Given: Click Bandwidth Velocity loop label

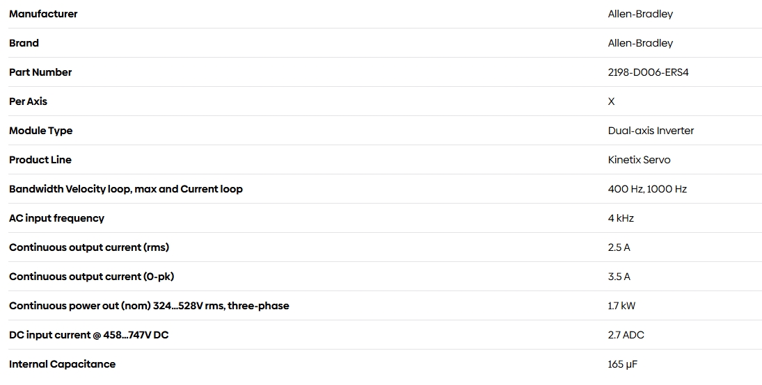Looking at the screenshot, I should coord(126,189).
